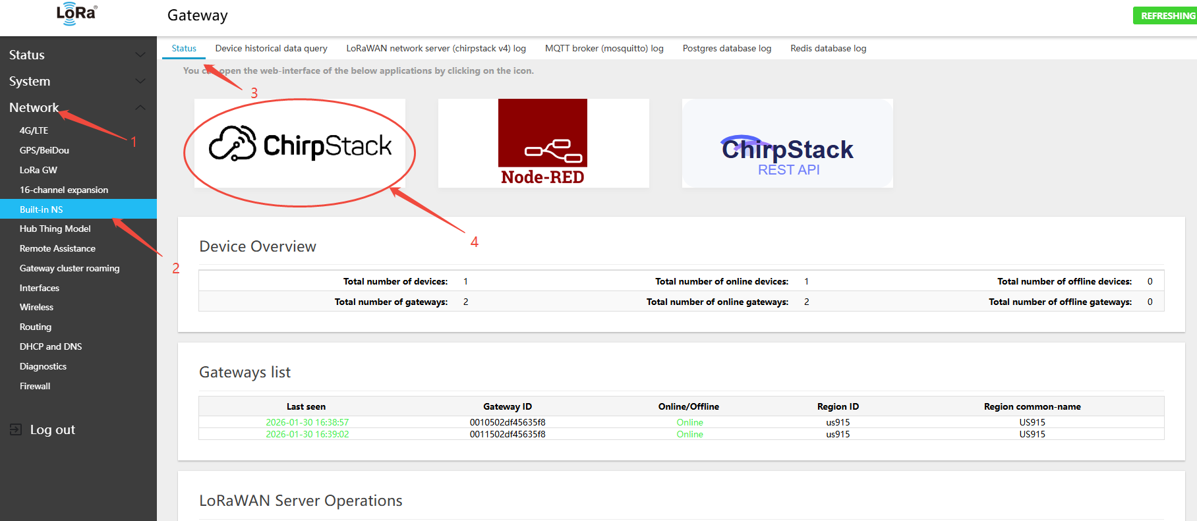Click the green REFRESHING button
Screen dimensions: 1197x521
(1166, 16)
